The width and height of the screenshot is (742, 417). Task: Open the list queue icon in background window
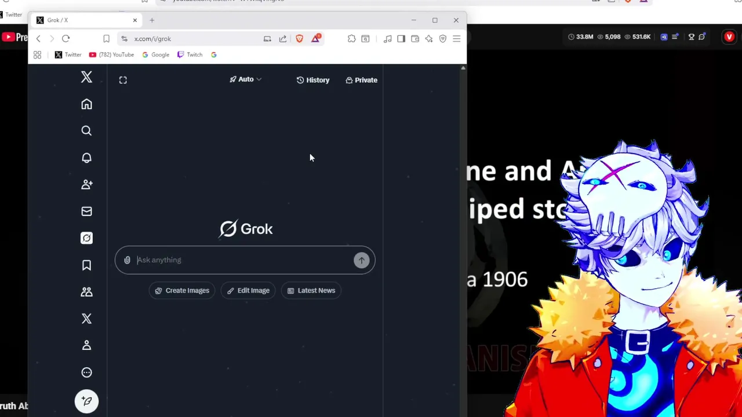coord(675,37)
